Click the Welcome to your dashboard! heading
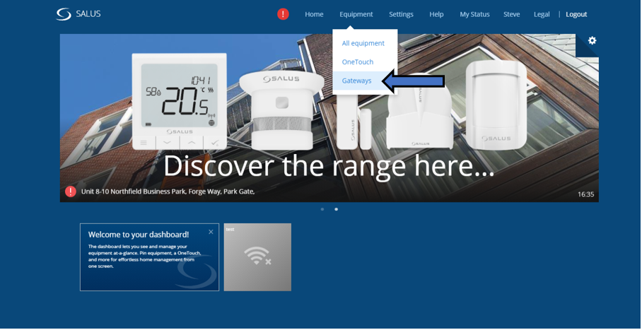The height and width of the screenshot is (330, 642). tap(139, 235)
